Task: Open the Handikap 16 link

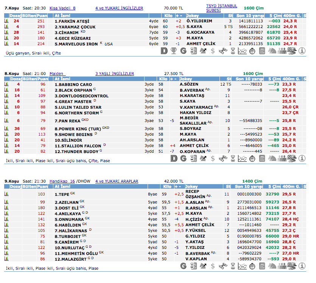Action: [62, 181]
